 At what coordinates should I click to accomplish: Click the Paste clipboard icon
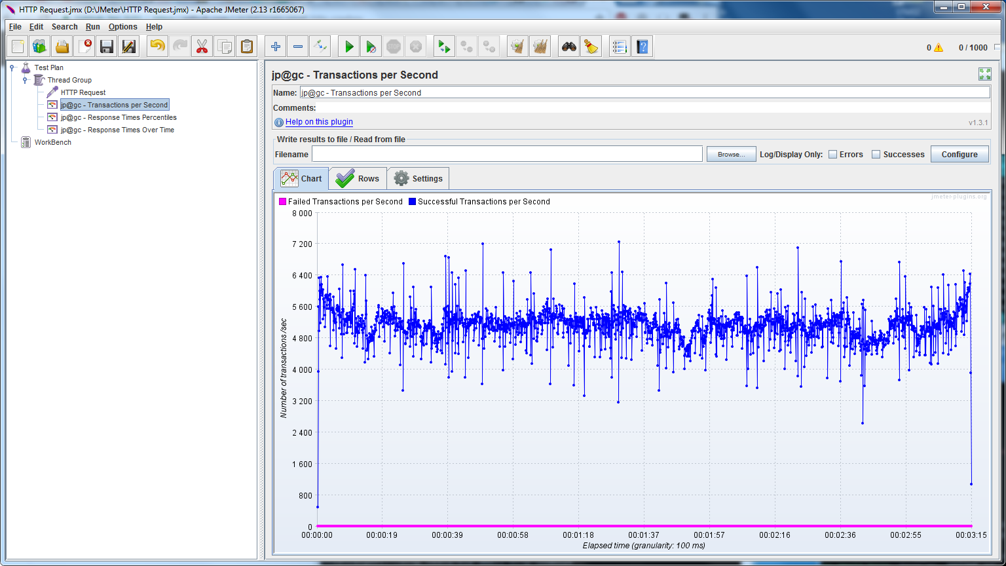pos(246,47)
